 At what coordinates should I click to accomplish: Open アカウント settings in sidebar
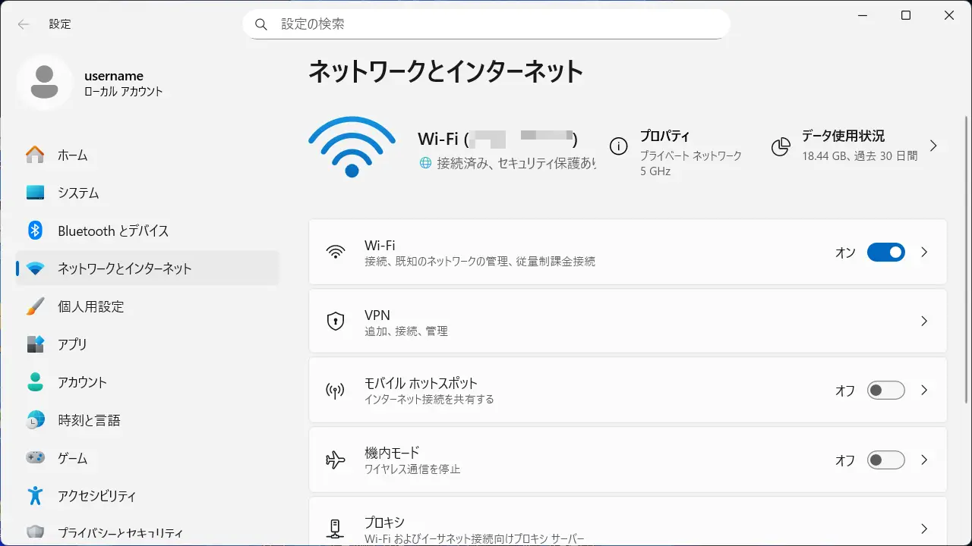point(82,382)
